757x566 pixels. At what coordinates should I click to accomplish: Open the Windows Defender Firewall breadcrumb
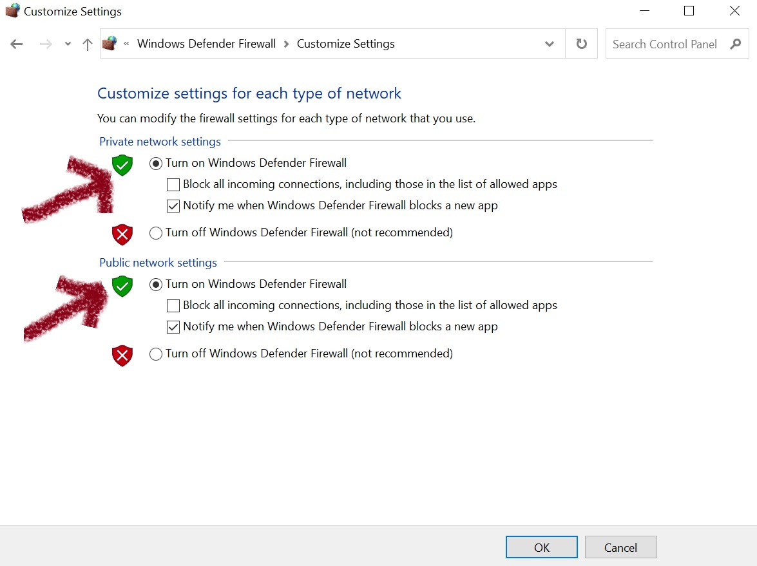206,43
